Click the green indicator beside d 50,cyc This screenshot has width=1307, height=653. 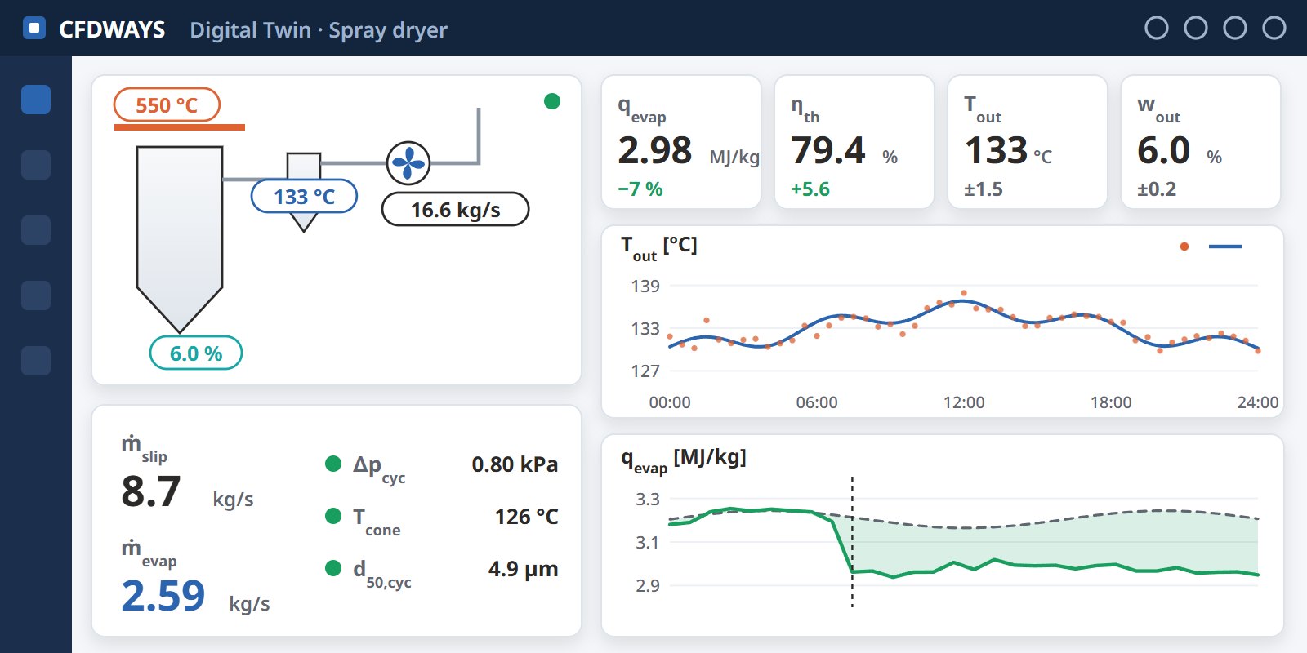pos(333,568)
